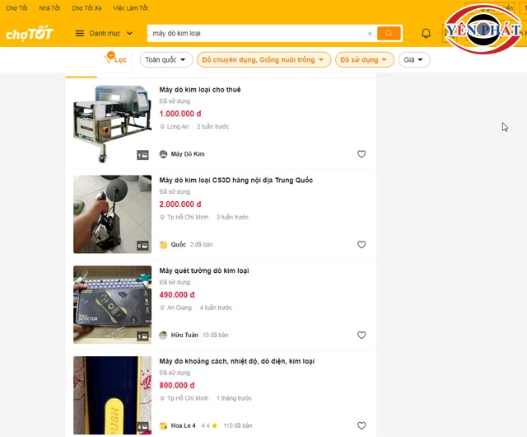Open the Việc Làm Tốt link

[132, 8]
